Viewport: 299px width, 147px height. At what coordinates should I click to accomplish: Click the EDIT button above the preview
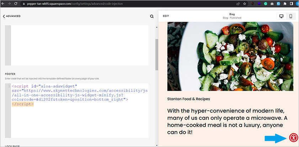[x=166, y=16]
